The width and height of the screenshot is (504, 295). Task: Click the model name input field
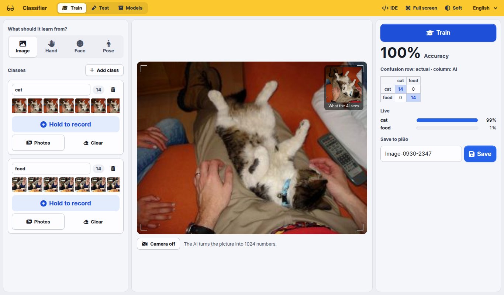point(421,154)
